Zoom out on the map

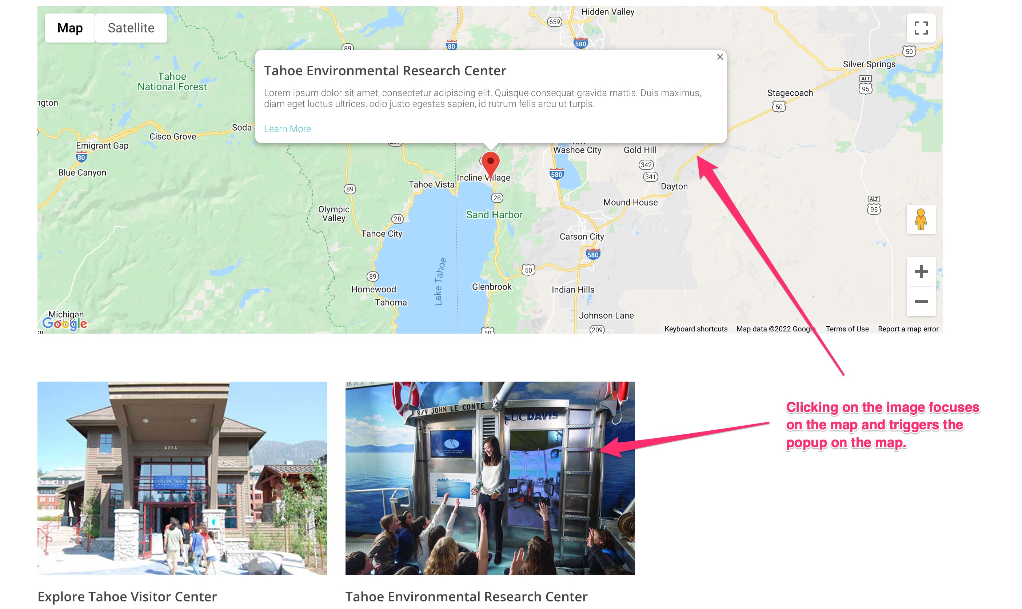[x=921, y=302]
